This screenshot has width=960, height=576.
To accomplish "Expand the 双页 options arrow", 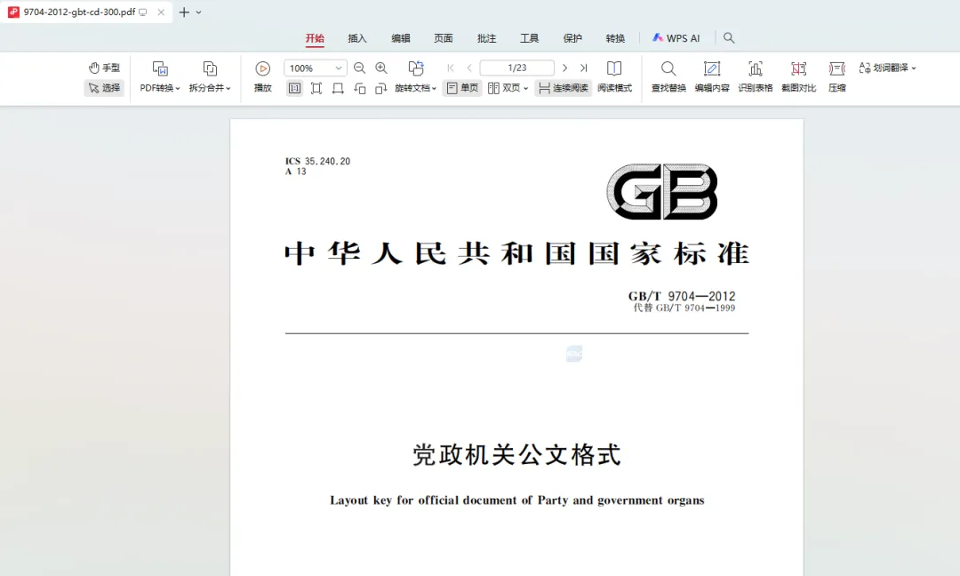I will coord(526,89).
